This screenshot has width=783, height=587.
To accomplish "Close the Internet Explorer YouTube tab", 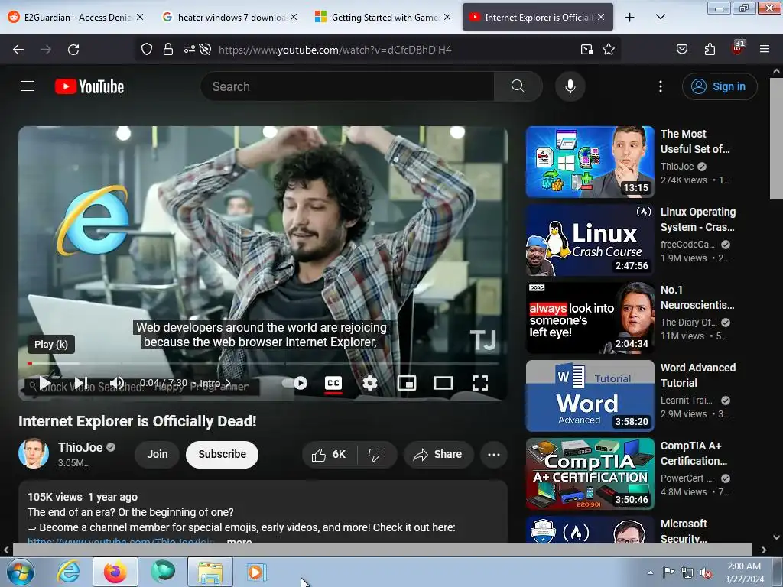I will (x=601, y=17).
